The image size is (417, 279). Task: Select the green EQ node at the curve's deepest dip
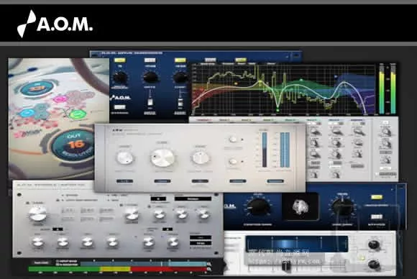(278, 110)
